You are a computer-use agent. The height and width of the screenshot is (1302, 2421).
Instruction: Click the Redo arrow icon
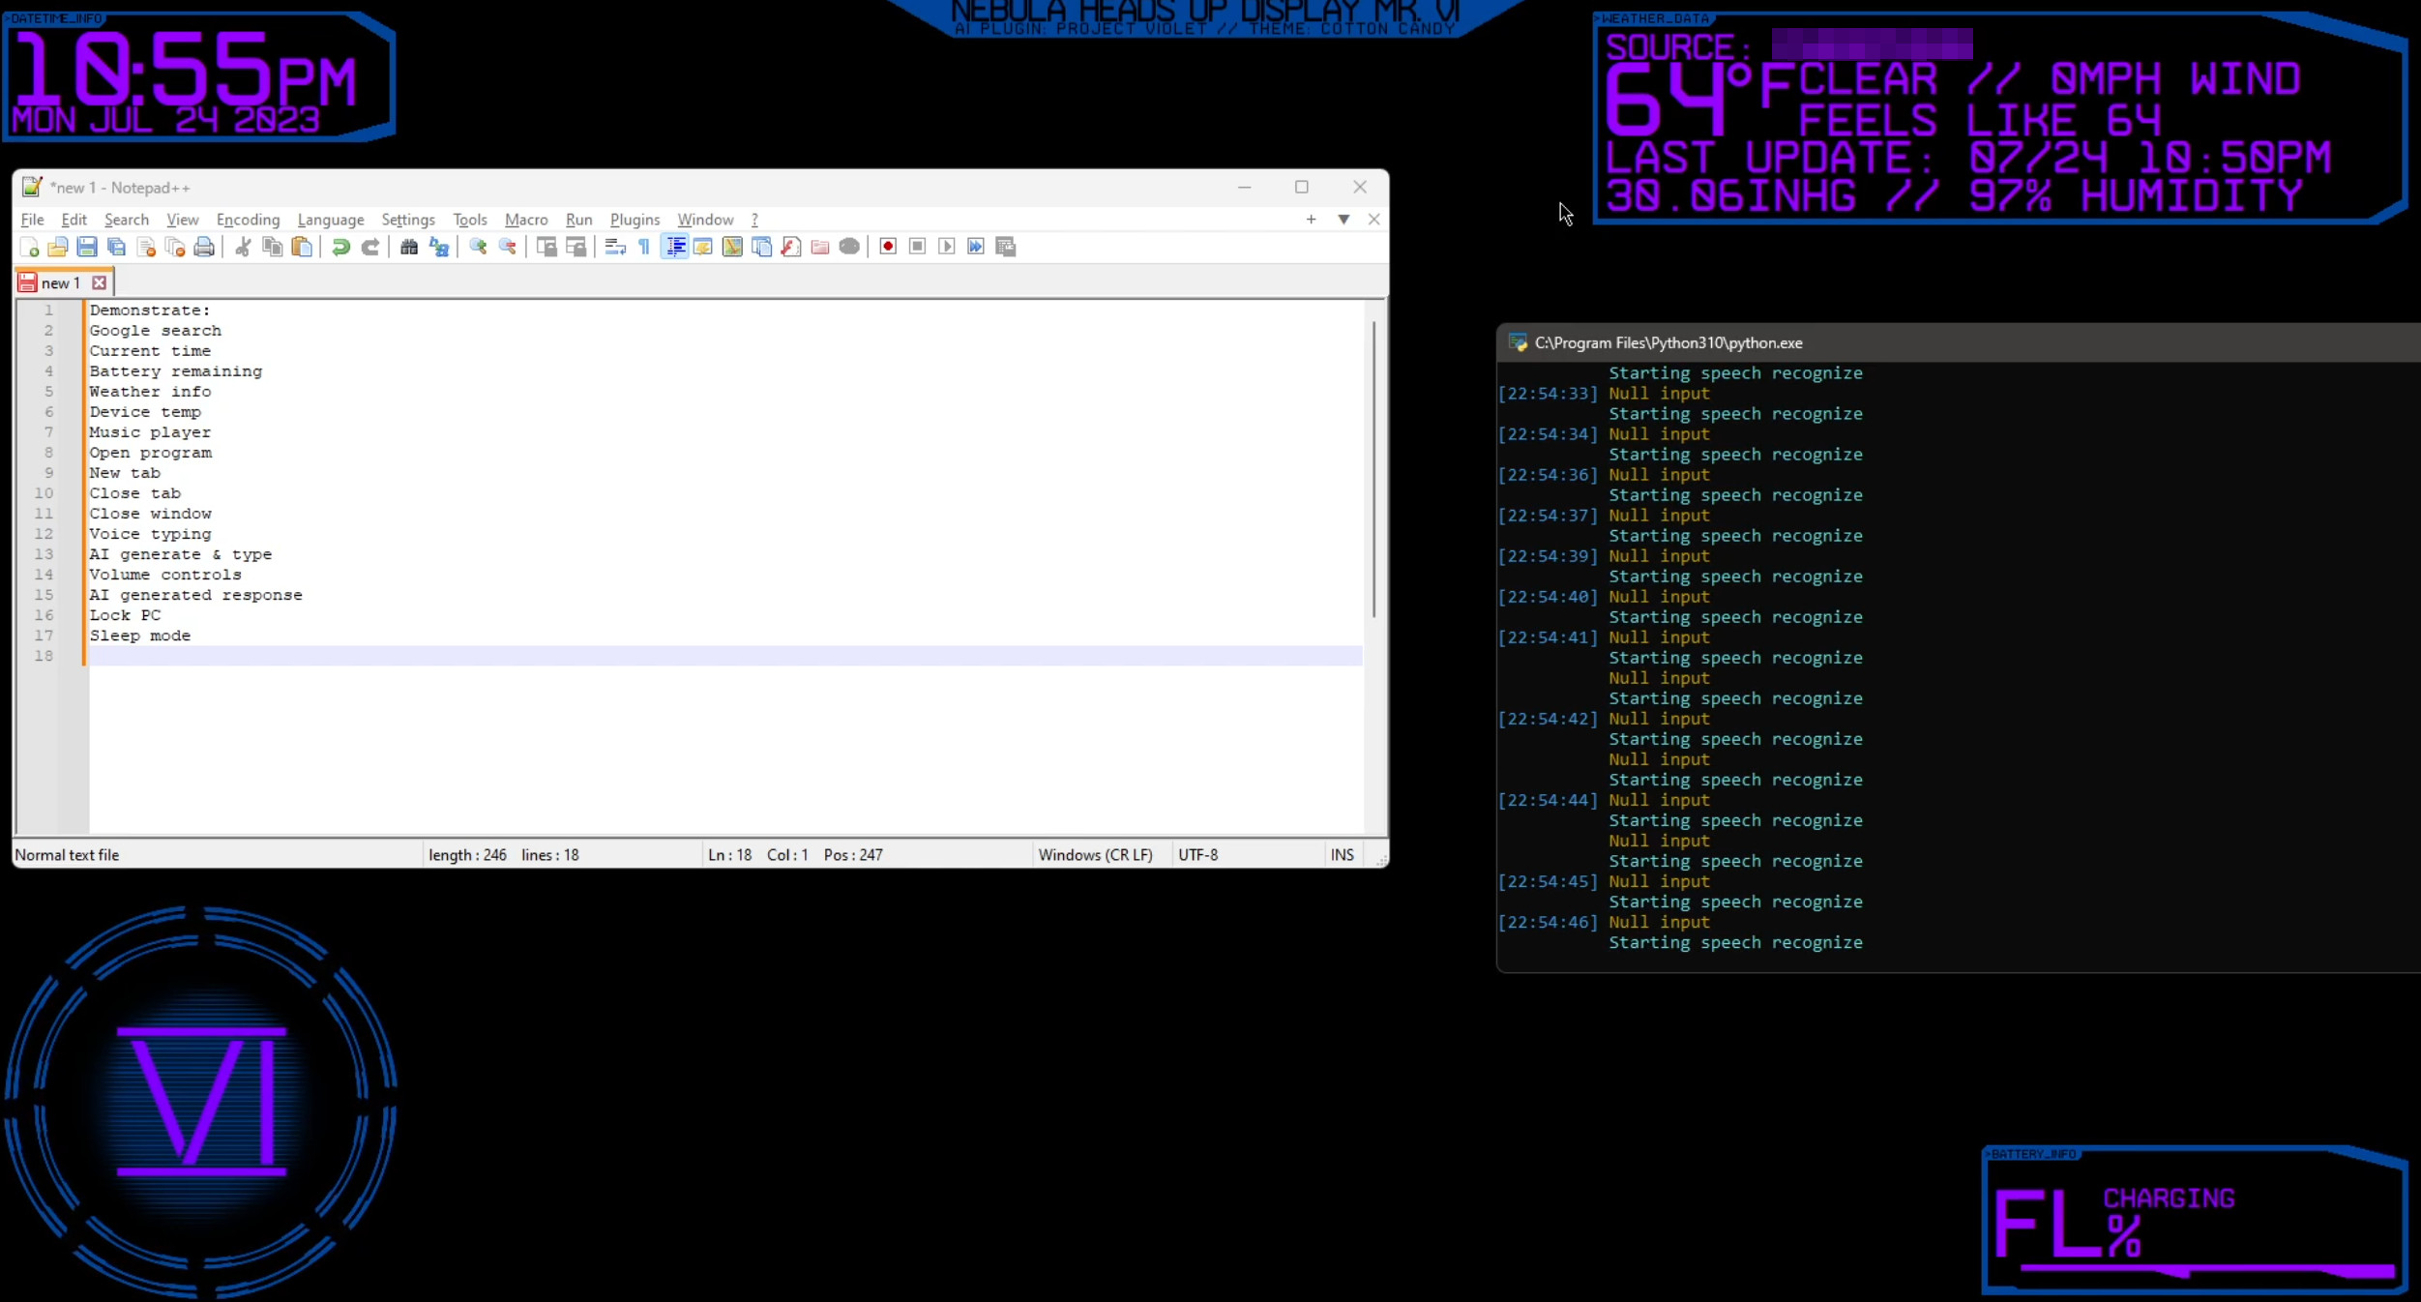tap(369, 247)
